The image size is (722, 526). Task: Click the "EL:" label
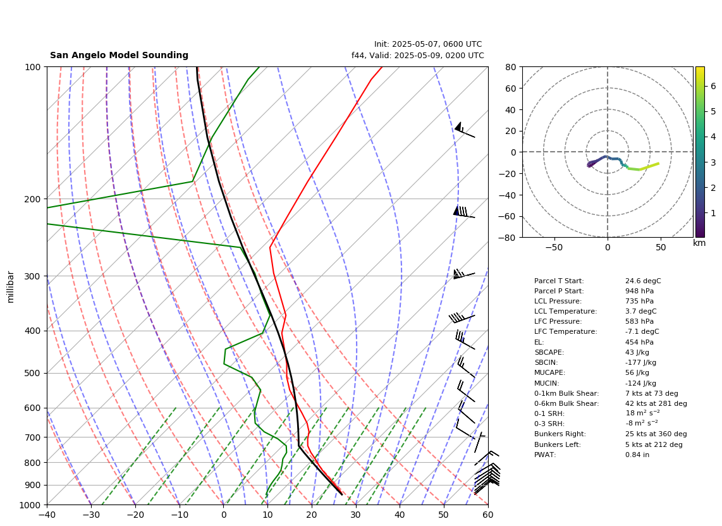[x=539, y=342]
